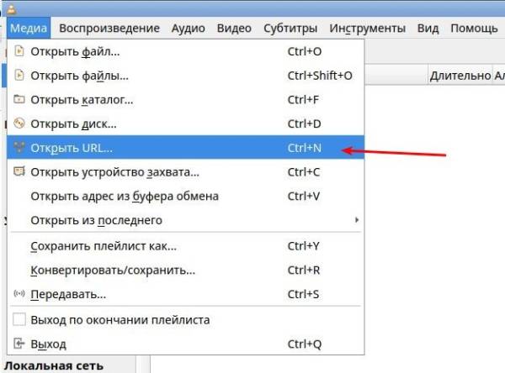Open the Инструменты menu
505x373 pixels.
click(368, 28)
